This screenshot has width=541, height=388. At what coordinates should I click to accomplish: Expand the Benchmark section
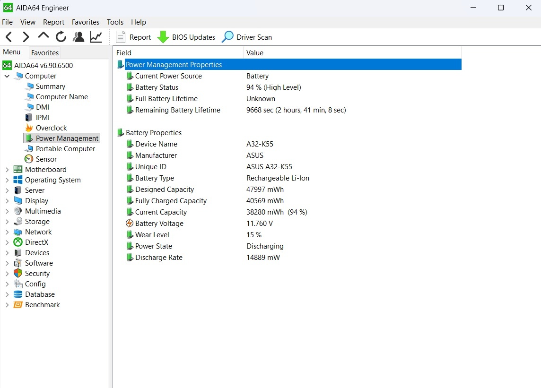(7, 305)
